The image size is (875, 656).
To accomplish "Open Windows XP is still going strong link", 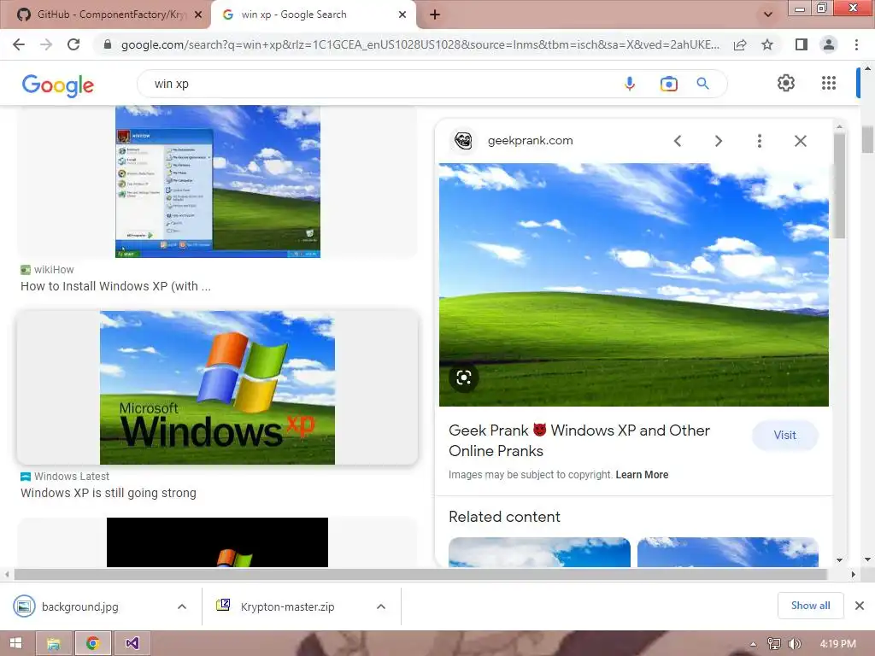I will [109, 493].
